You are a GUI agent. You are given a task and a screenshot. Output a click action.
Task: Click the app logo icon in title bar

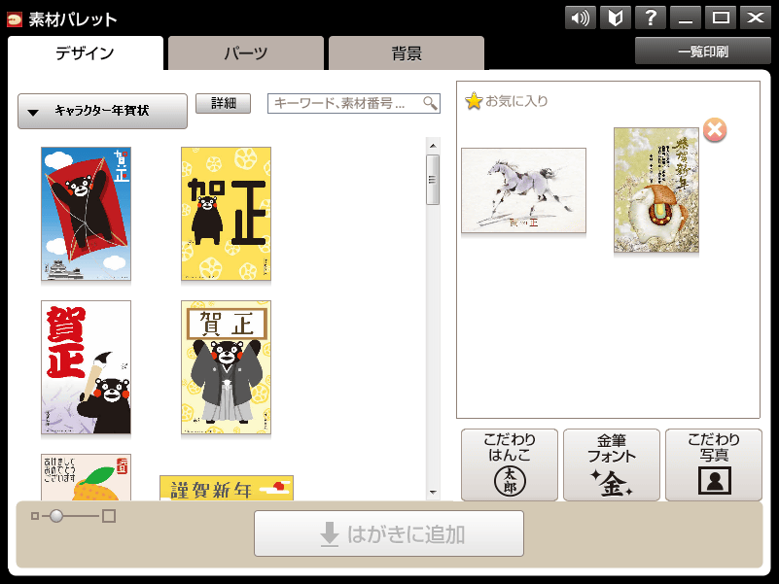15,19
